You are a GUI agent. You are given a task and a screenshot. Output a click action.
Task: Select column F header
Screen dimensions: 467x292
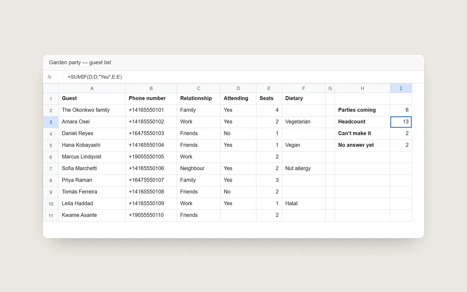(x=304, y=88)
